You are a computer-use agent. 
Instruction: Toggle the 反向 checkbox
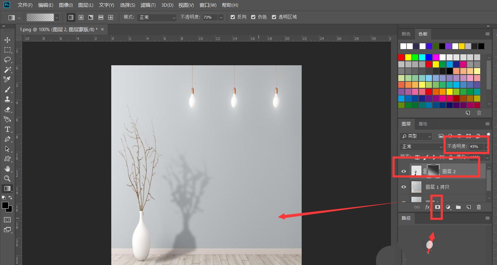click(x=233, y=17)
